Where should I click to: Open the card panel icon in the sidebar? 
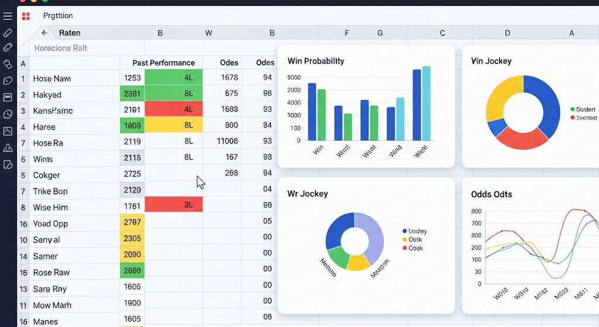click(8, 97)
